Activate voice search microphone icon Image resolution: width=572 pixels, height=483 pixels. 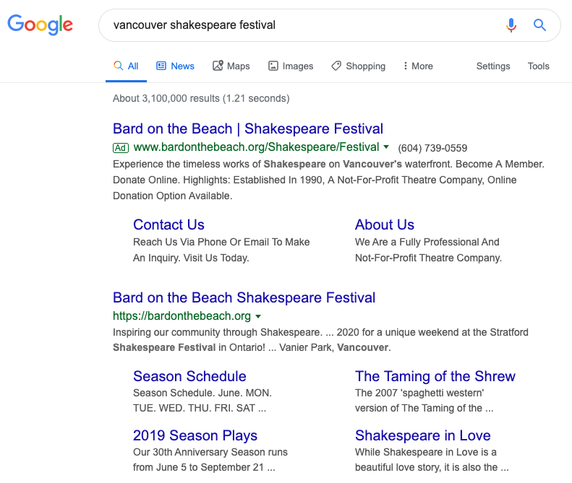(511, 25)
